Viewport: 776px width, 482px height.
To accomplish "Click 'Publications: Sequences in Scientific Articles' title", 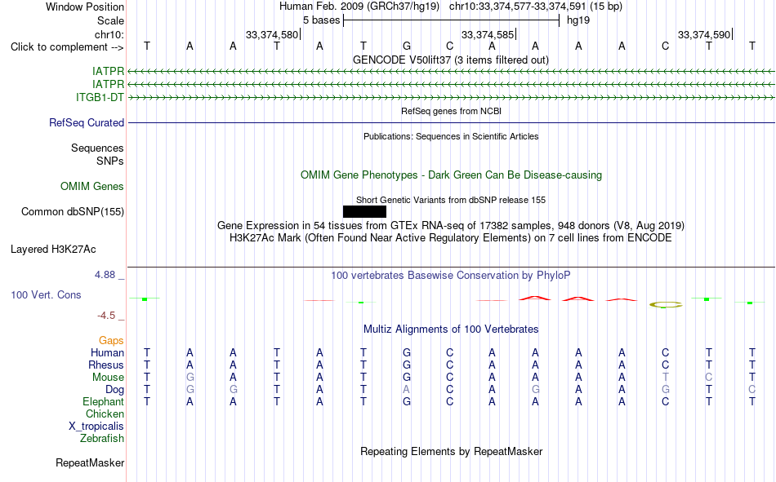I will [x=451, y=136].
